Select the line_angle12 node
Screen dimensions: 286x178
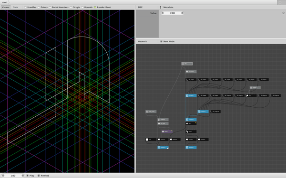(x=263, y=95)
